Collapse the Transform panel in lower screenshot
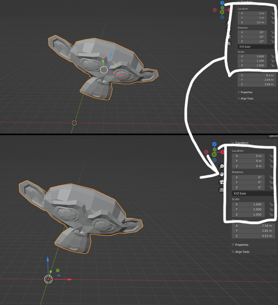The image size is (278, 305). click(x=233, y=143)
